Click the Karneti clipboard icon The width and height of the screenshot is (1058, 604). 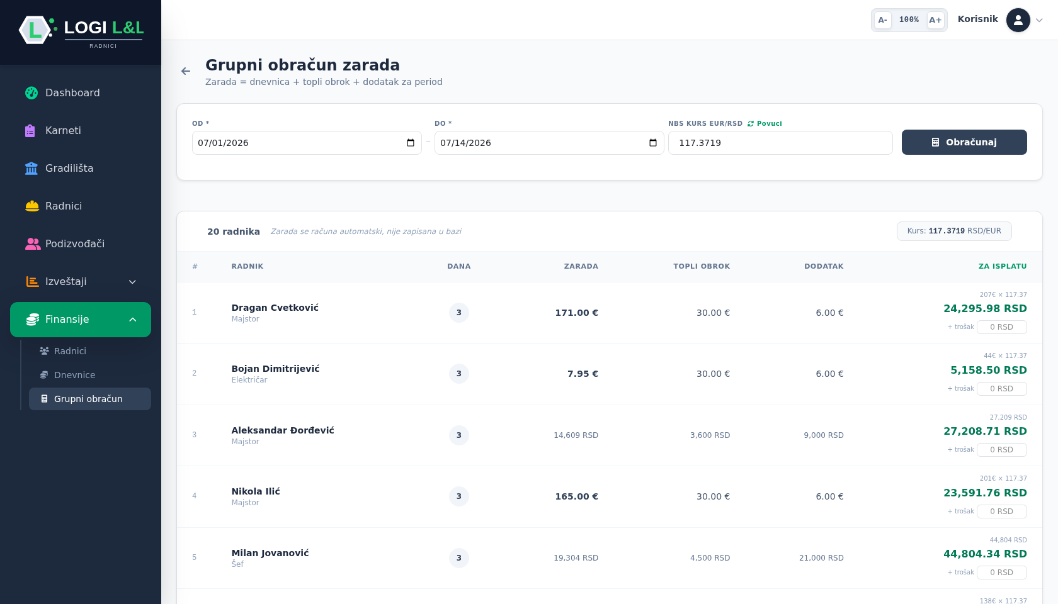coord(30,130)
